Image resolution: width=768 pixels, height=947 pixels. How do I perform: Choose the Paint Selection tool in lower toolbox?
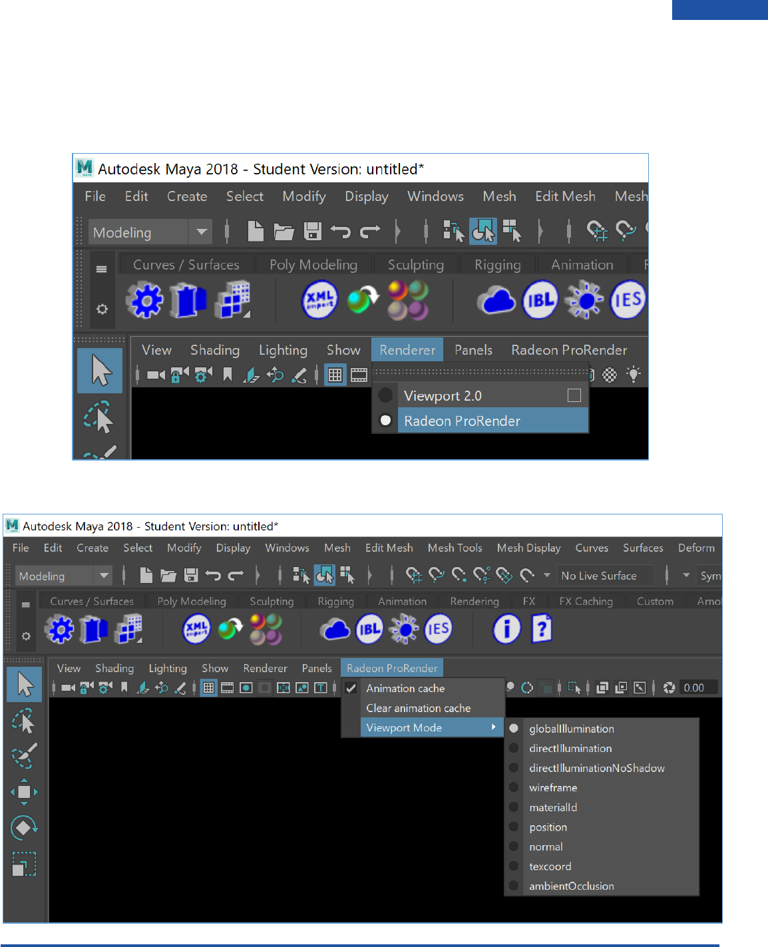pos(24,756)
